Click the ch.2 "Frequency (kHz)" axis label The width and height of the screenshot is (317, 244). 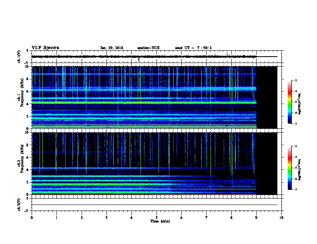pyautogui.click(x=22, y=159)
